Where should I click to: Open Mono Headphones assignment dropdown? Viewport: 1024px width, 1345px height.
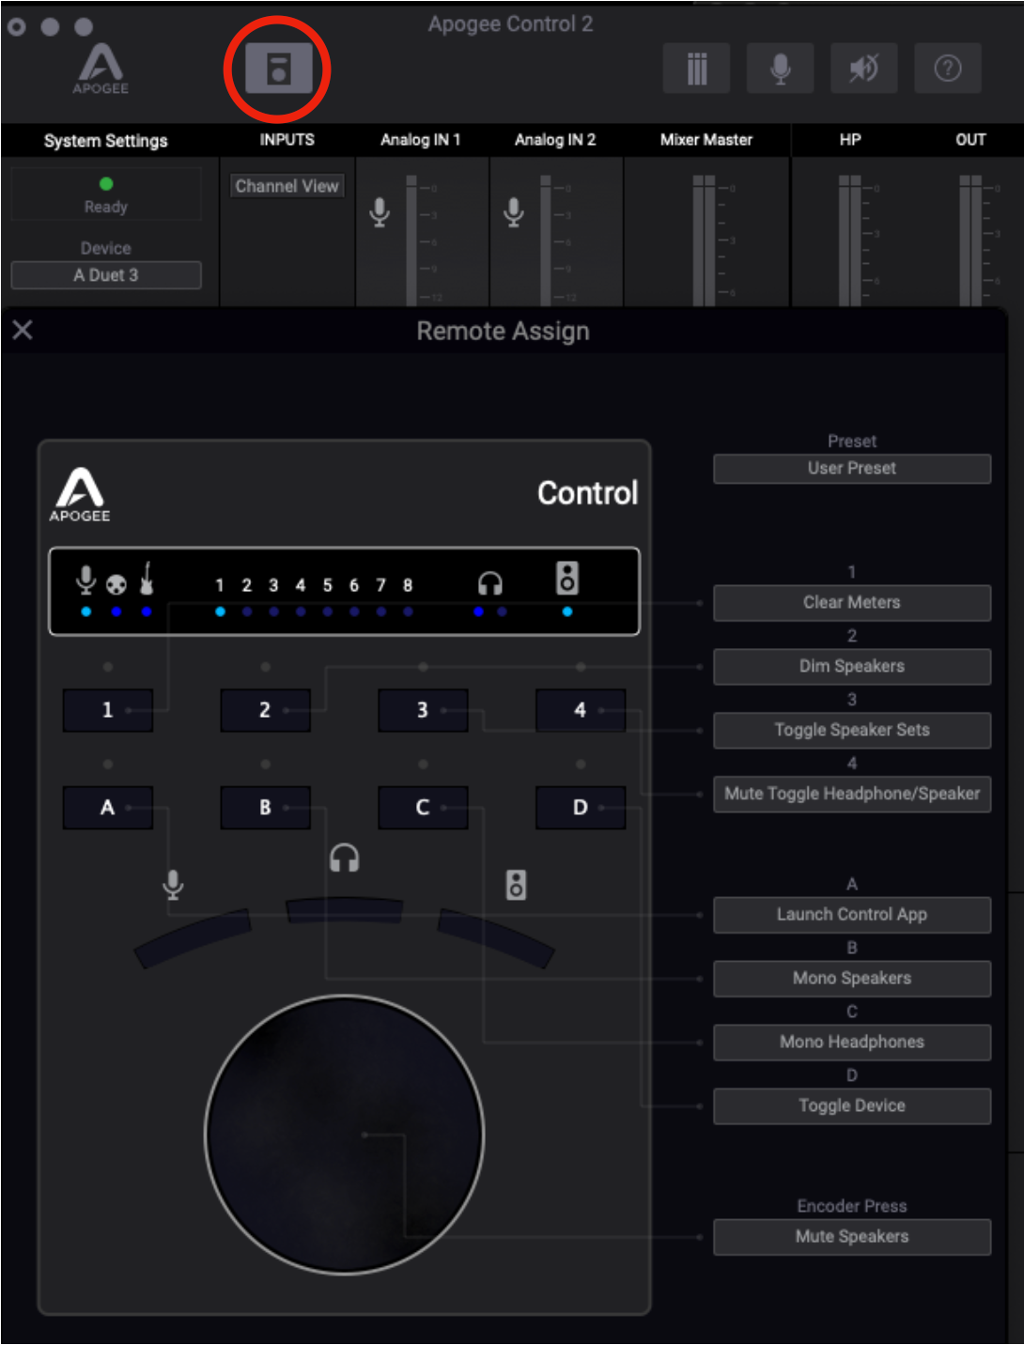852,1043
